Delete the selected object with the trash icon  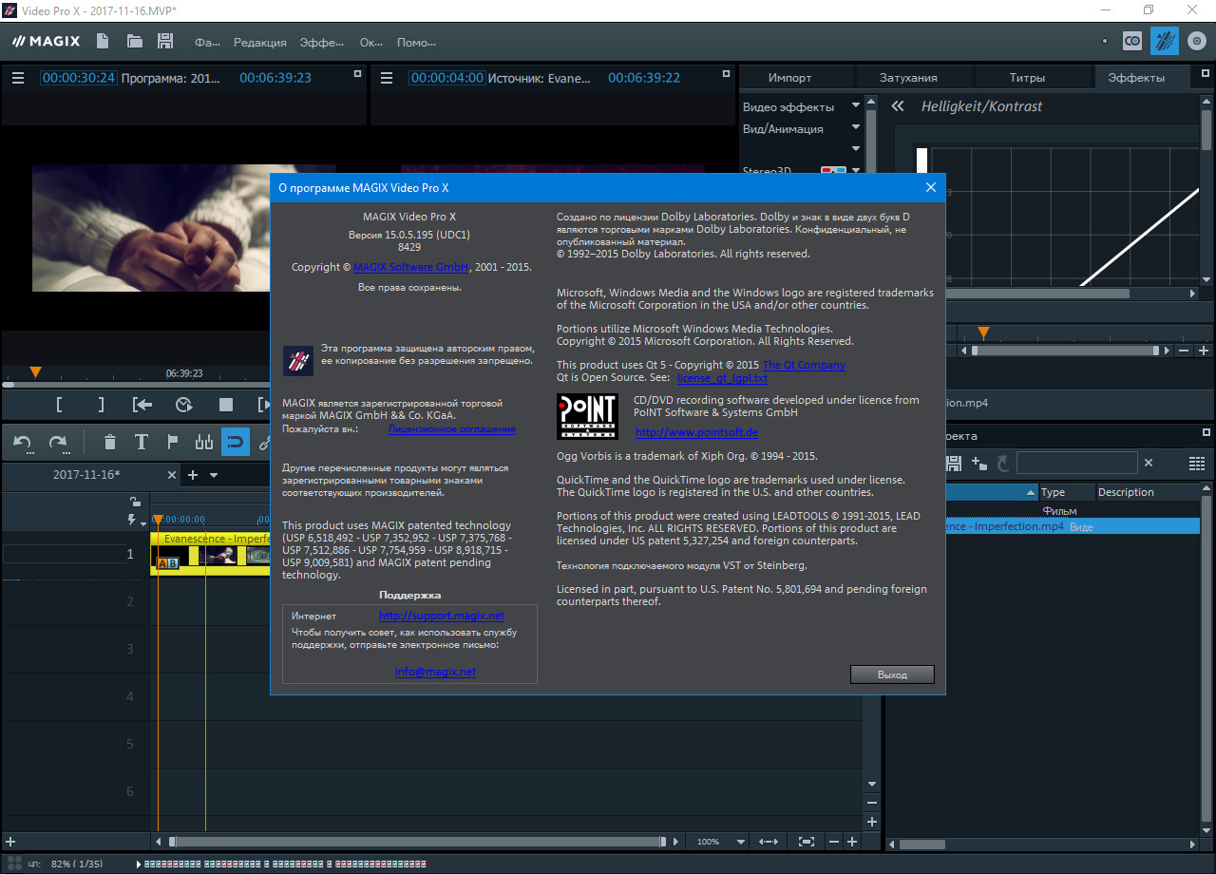tap(110, 442)
